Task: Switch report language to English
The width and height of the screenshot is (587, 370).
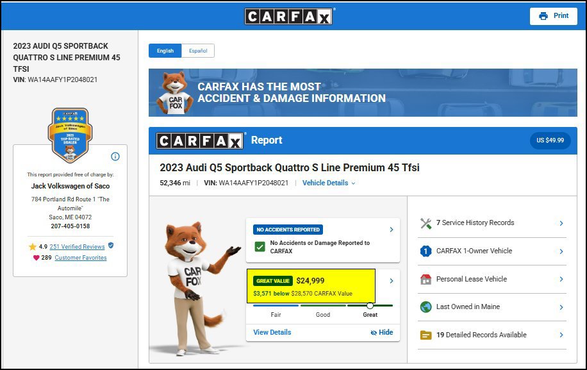Action: pyautogui.click(x=165, y=51)
